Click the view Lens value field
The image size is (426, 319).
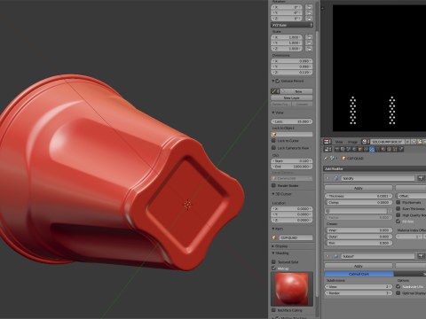(292, 121)
